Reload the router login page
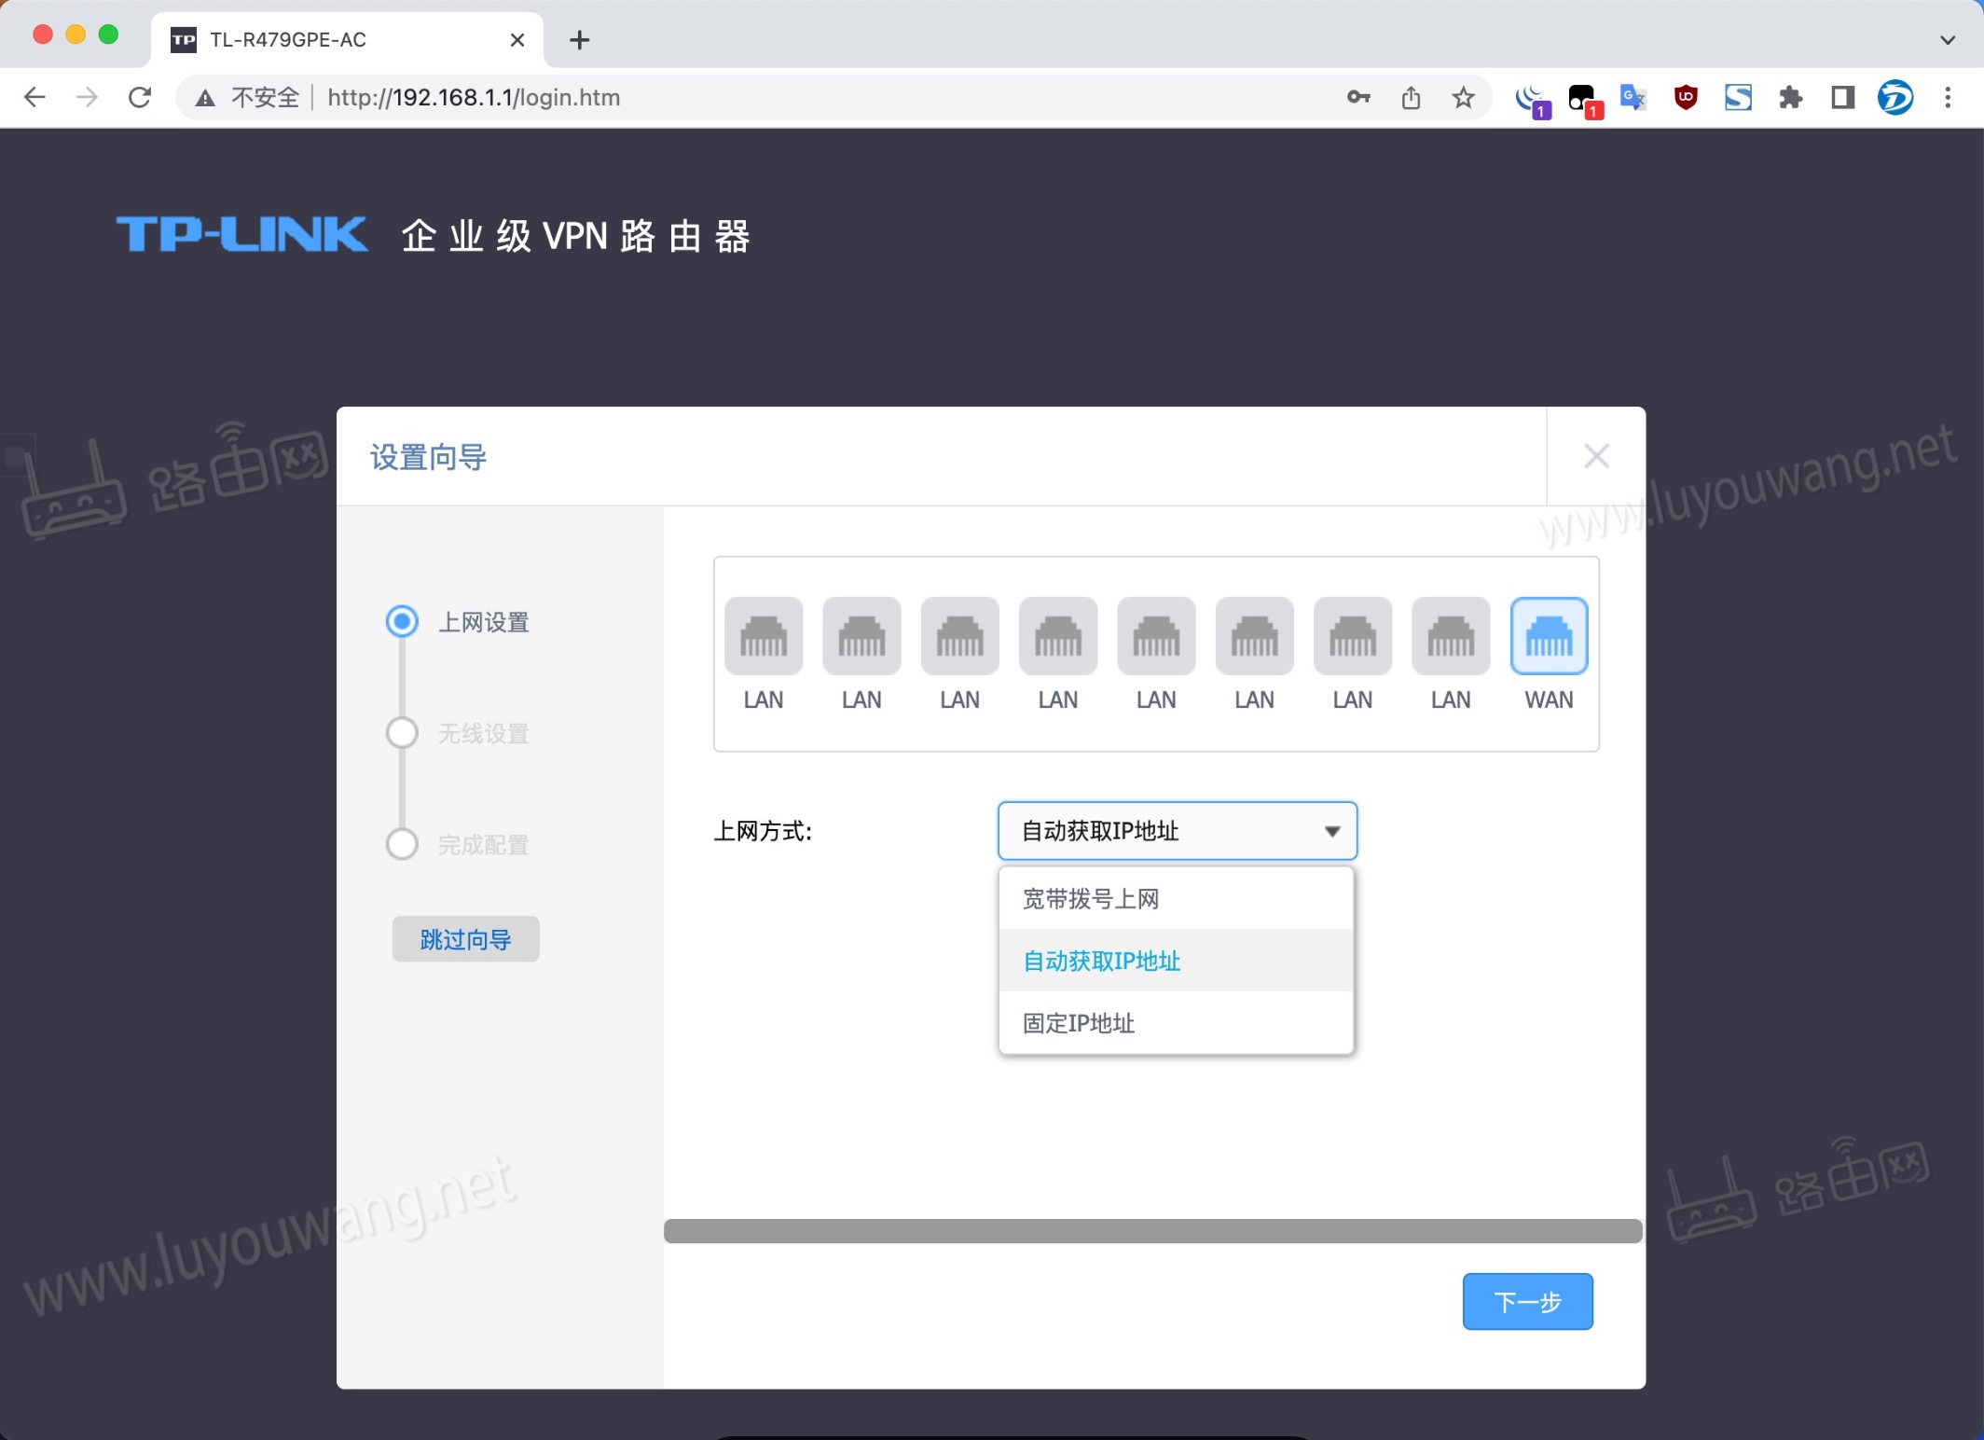Screen dimensions: 1984x1440 coord(140,97)
